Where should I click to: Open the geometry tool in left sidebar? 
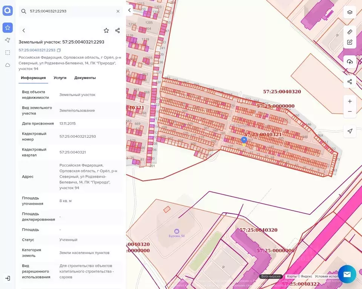coord(8,40)
